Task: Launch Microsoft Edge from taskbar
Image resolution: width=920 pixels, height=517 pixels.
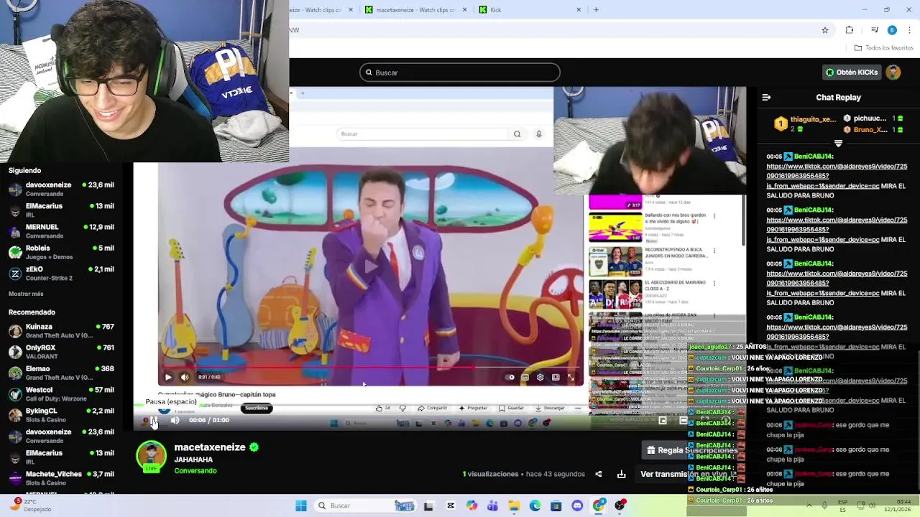Action: coord(535,506)
